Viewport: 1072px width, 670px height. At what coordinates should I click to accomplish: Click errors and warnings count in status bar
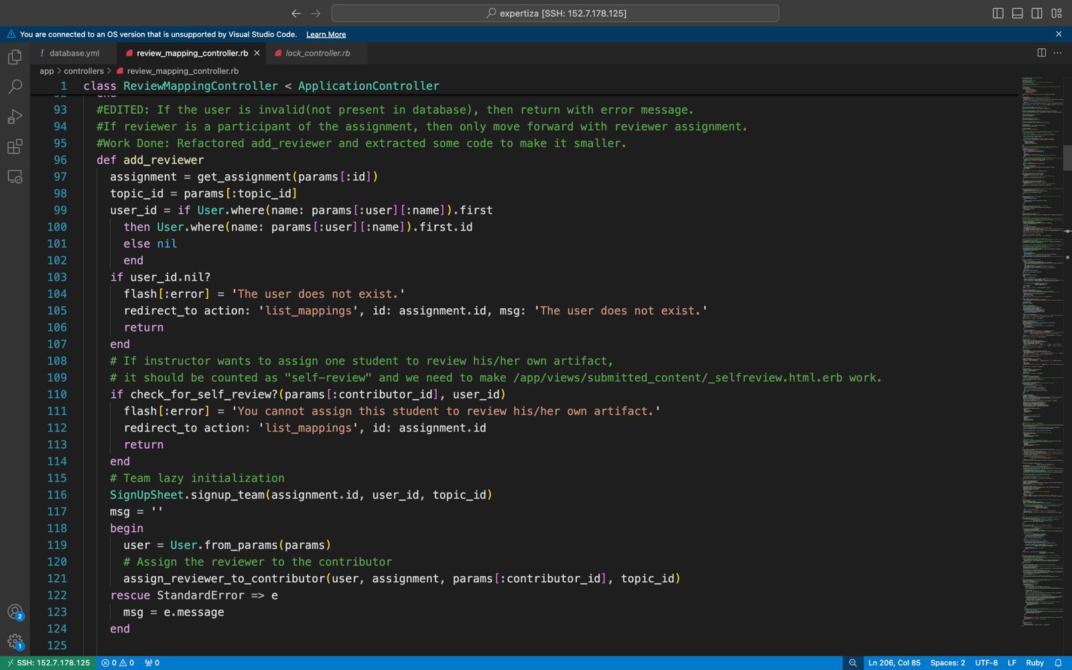pos(118,663)
